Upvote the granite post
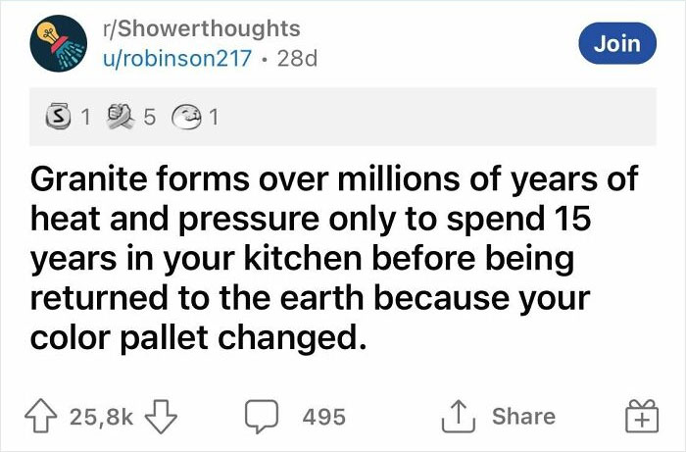The width and height of the screenshot is (686, 452). click(41, 416)
